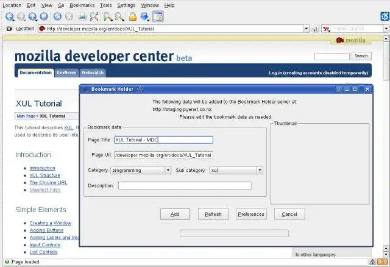
Task: Open the location history dropdown arrow
Action: [x=306, y=29]
